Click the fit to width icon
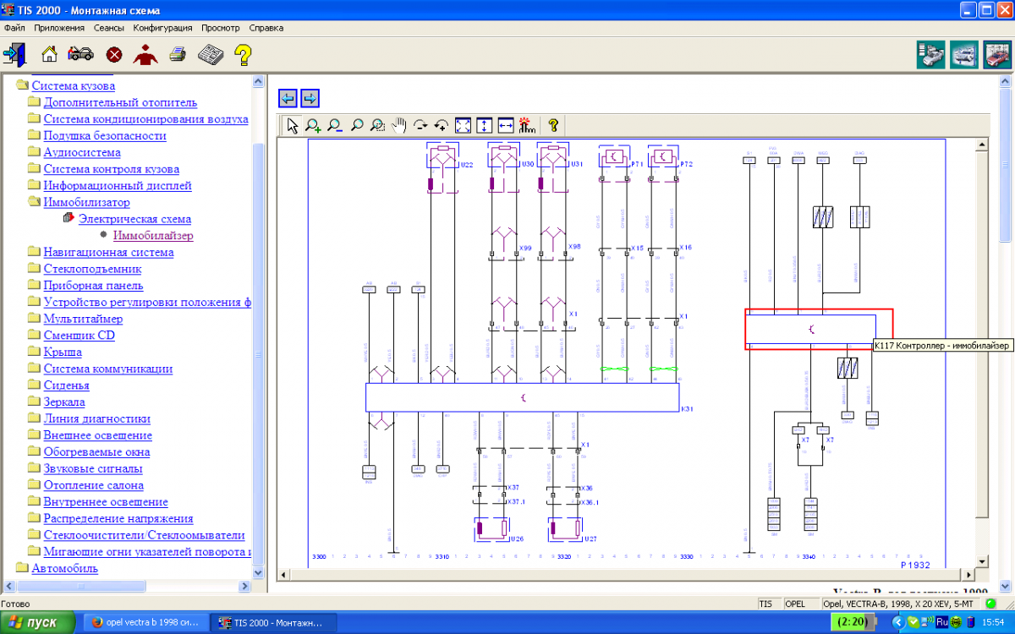The image size is (1015, 634). (506, 125)
